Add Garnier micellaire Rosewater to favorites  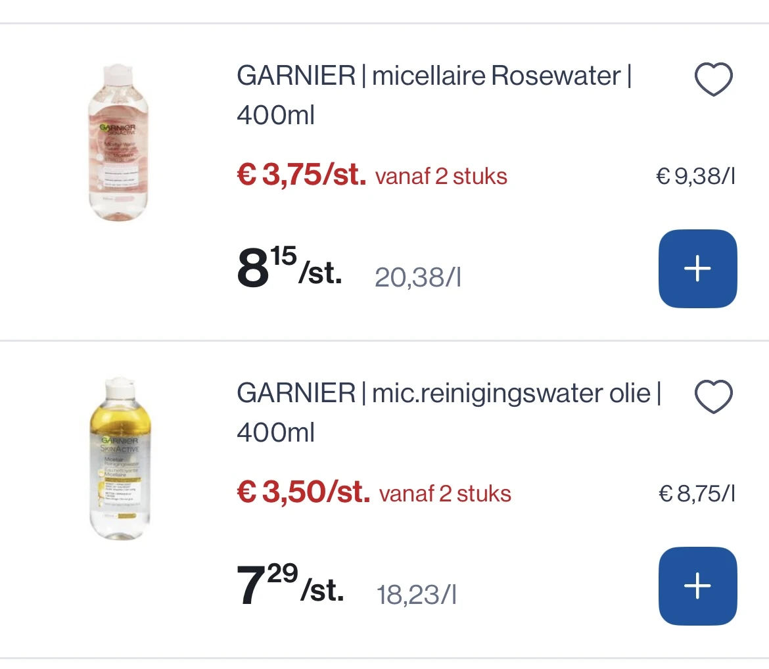point(713,81)
